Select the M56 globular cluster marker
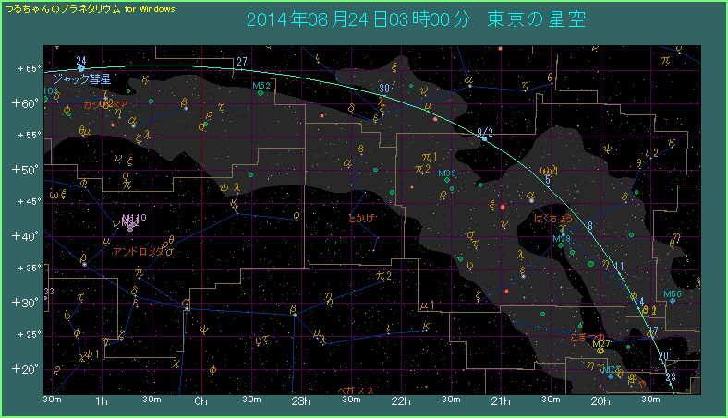The height and width of the screenshot is (418, 728). click(673, 302)
